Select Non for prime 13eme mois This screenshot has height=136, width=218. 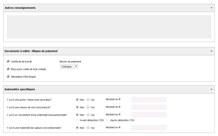(x=77, y=100)
